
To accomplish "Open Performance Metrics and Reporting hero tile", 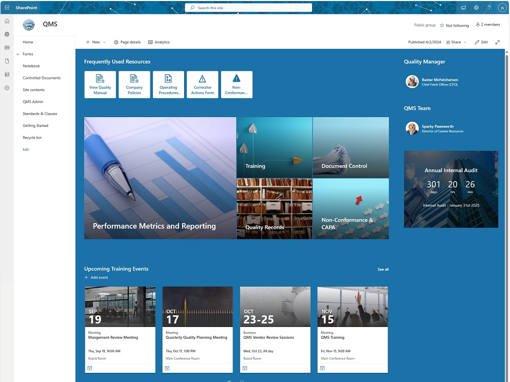I will coord(160,178).
